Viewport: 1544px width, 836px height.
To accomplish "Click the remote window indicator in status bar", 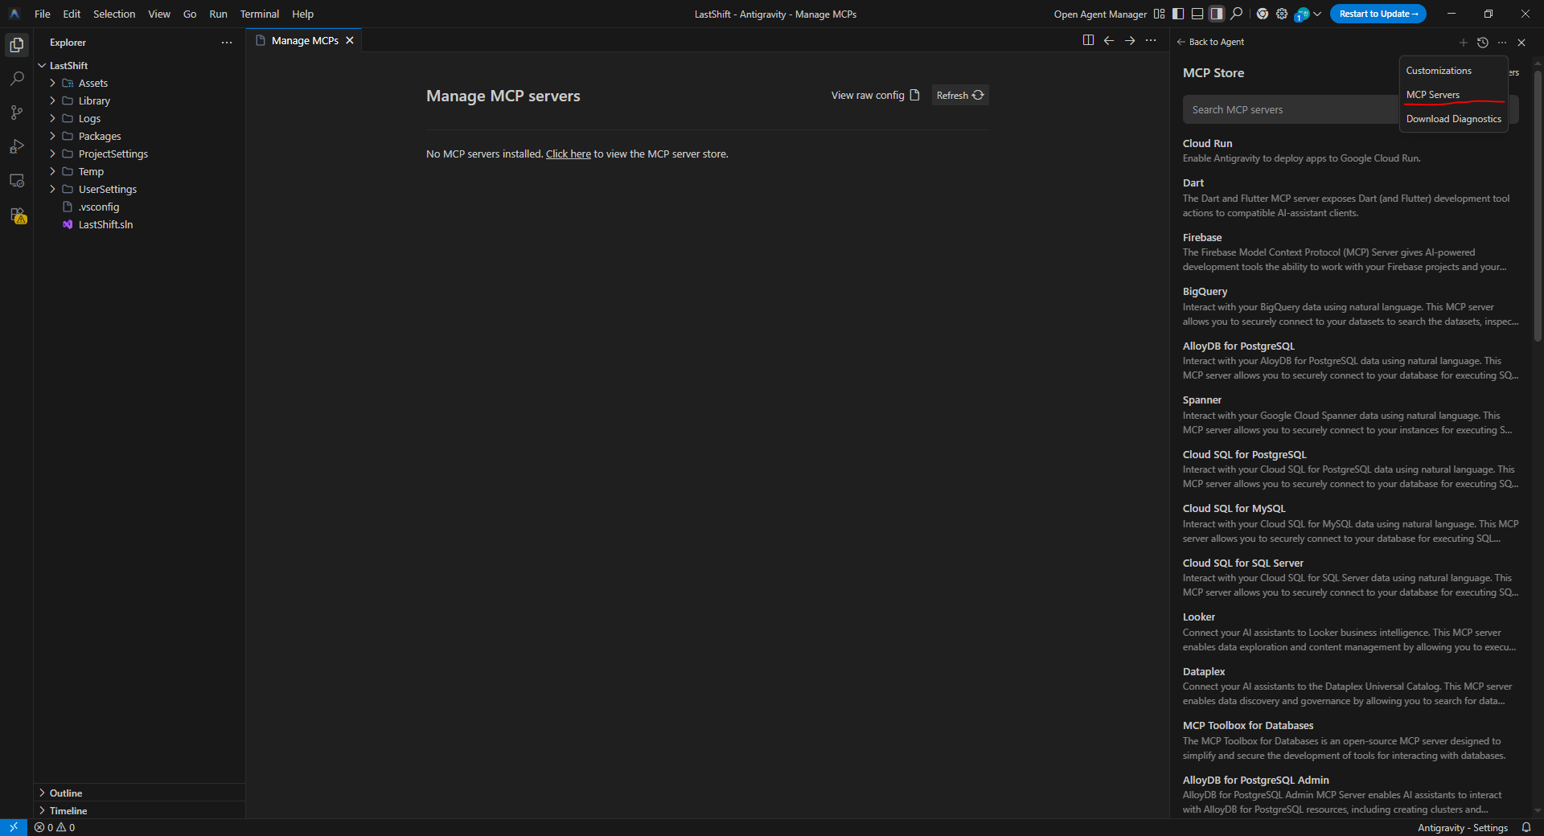I will point(14,827).
